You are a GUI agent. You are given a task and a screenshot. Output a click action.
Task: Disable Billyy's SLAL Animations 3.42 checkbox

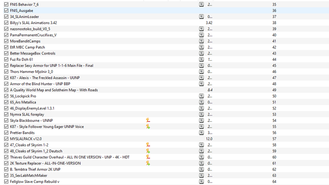(6, 23)
